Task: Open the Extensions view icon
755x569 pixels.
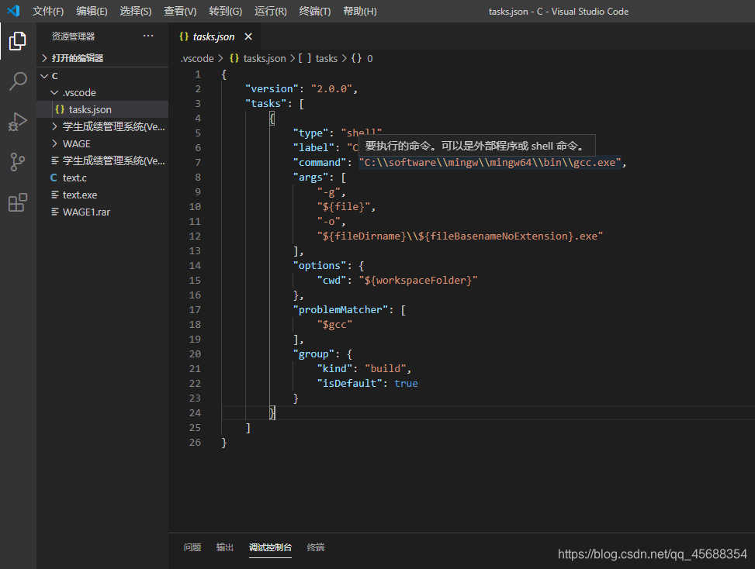Action: (18, 202)
